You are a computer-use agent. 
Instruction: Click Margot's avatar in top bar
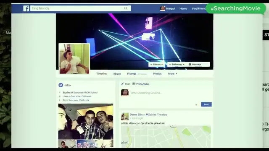163,8
